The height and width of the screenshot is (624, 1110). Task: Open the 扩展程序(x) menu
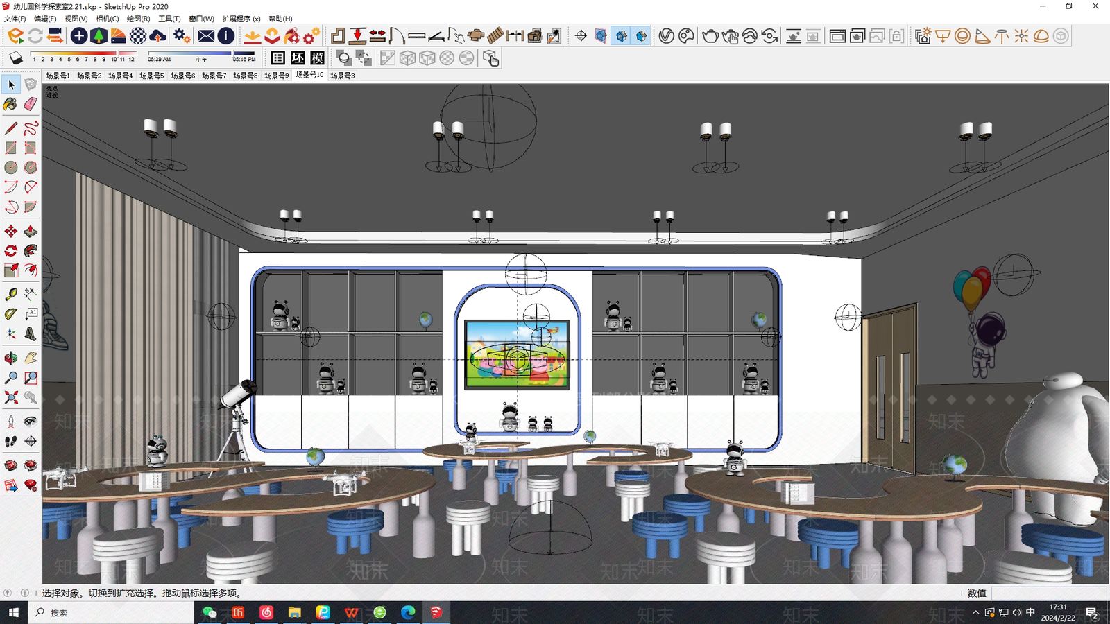(x=241, y=19)
